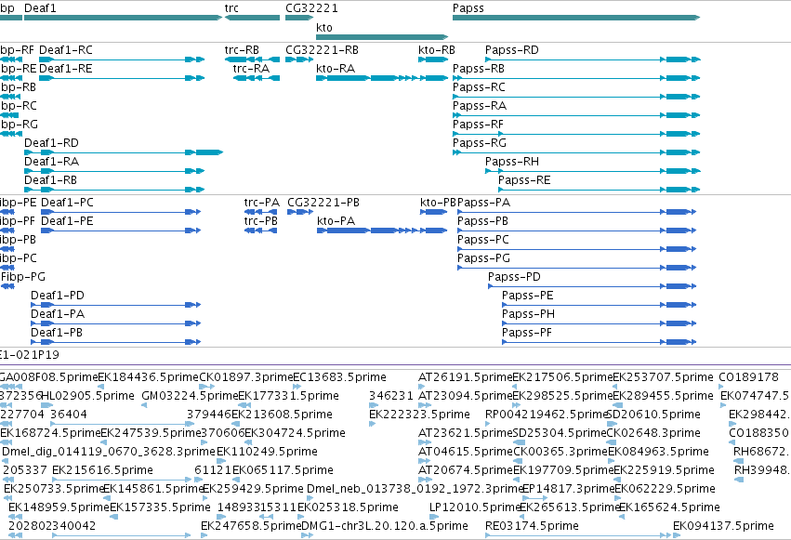Click the CG32221 gene feature
Image resolution: width=791 pixels, height=540 pixels.
coord(299,18)
